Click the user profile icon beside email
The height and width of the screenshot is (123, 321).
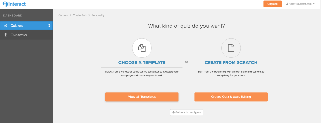287,4
